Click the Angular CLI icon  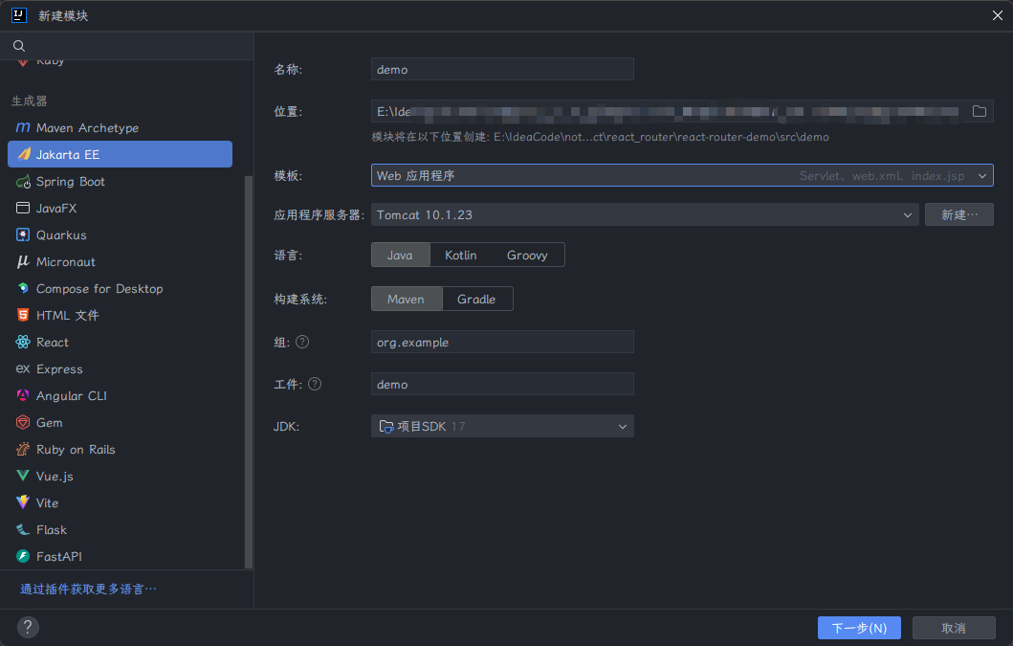click(23, 395)
